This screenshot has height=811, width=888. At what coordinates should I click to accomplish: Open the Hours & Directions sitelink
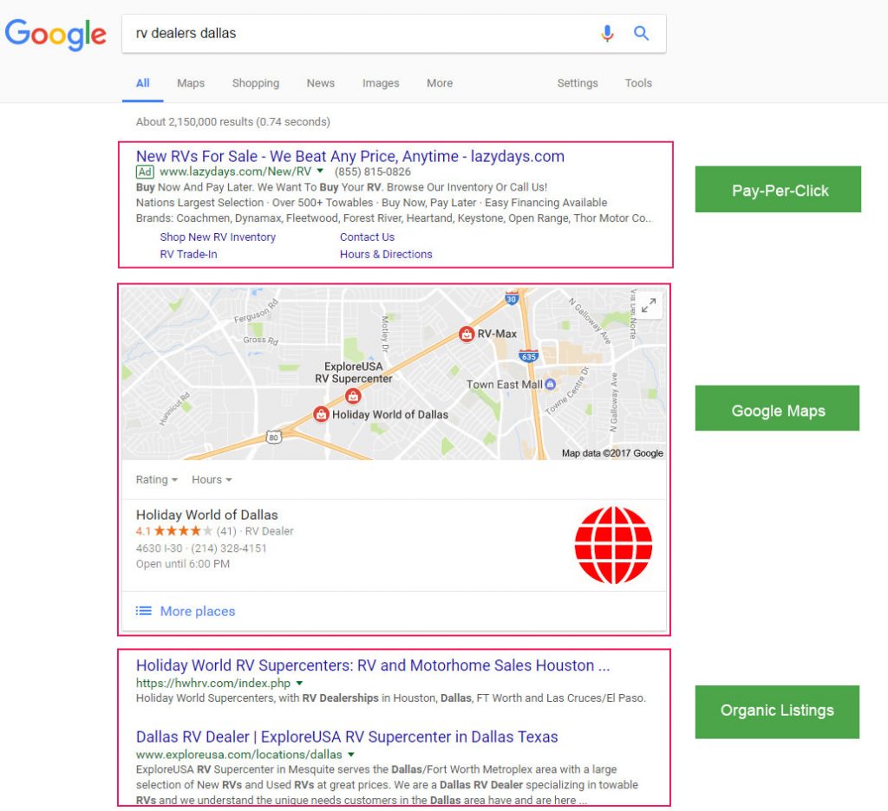pyautogui.click(x=386, y=254)
